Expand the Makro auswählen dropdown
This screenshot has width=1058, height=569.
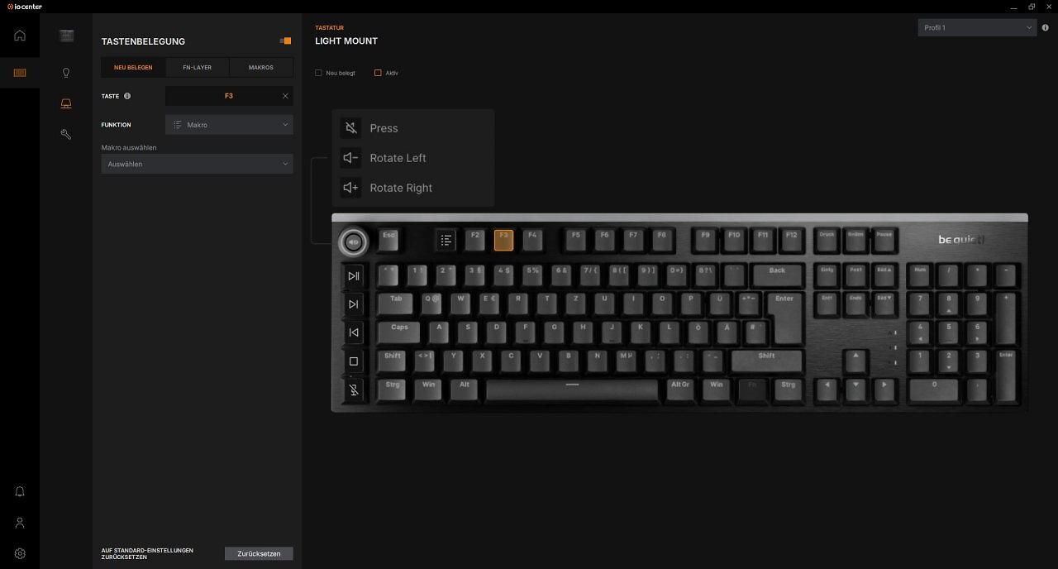click(x=197, y=164)
